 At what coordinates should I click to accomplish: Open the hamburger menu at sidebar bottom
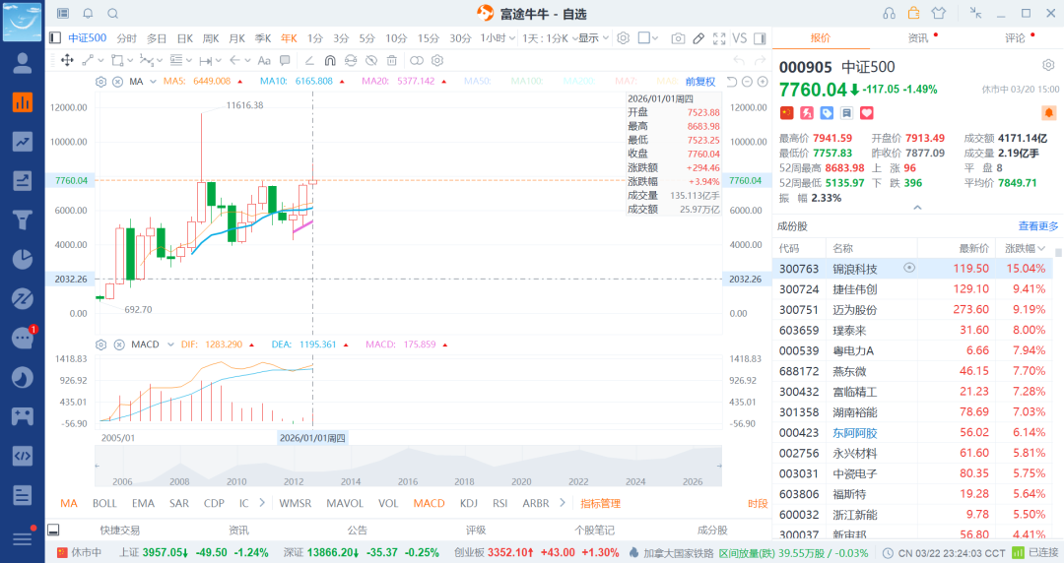23,538
